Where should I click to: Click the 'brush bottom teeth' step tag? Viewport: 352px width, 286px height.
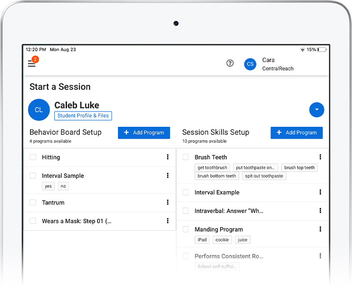[x=217, y=176]
